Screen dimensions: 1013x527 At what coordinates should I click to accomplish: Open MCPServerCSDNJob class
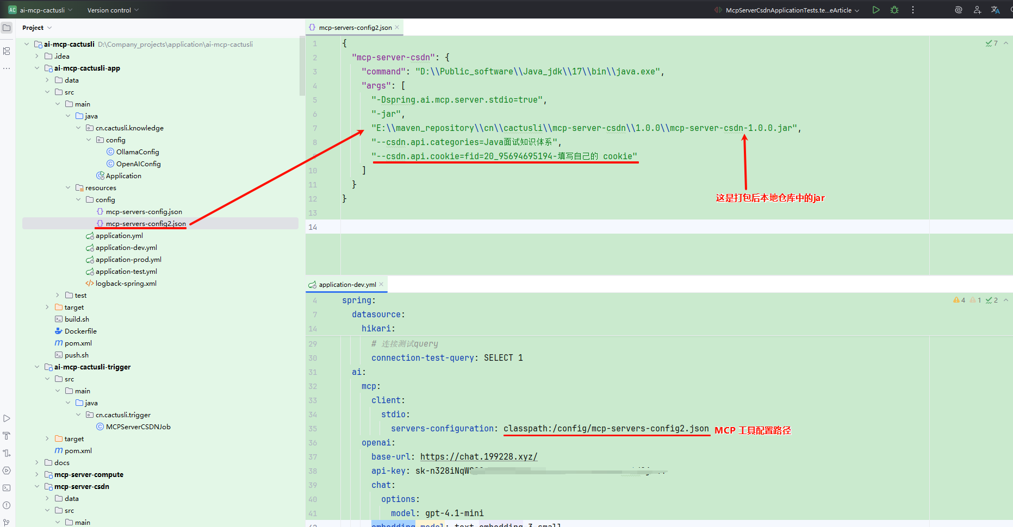[138, 427]
